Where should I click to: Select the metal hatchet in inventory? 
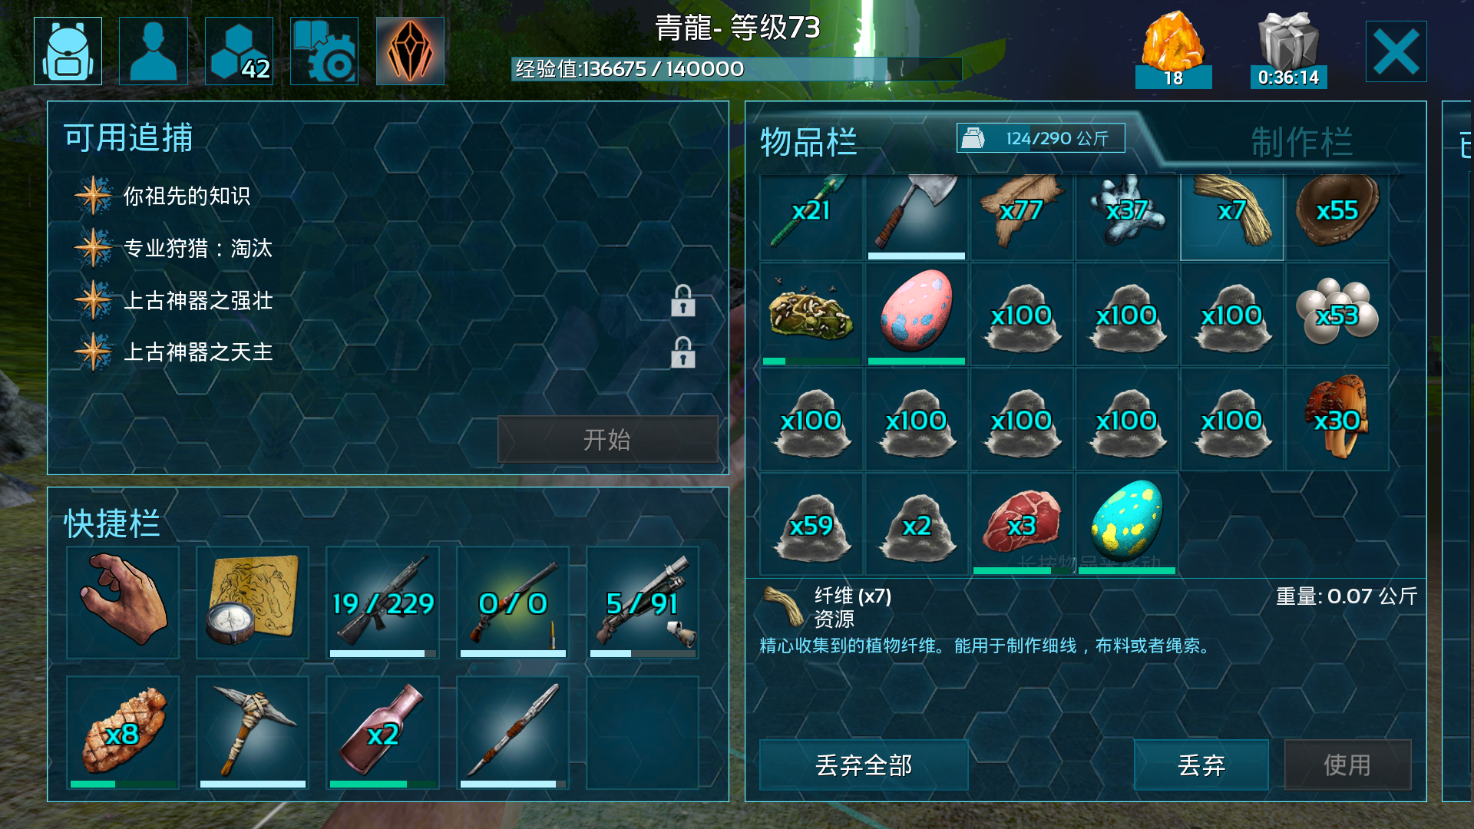(917, 216)
